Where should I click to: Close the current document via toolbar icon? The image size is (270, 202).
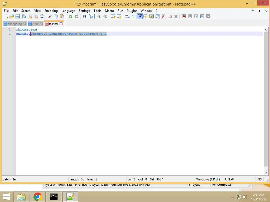pyautogui.click(x=30, y=16)
